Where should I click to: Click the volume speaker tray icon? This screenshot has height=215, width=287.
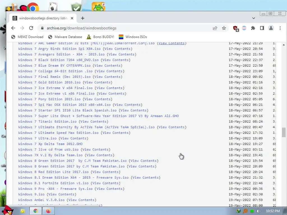[259, 211]
